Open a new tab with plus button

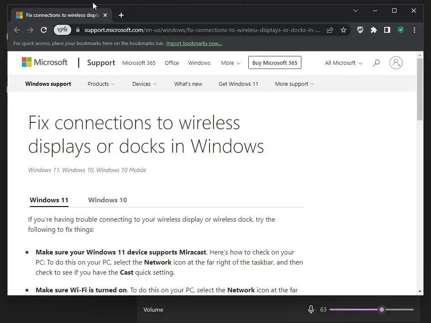(x=121, y=15)
